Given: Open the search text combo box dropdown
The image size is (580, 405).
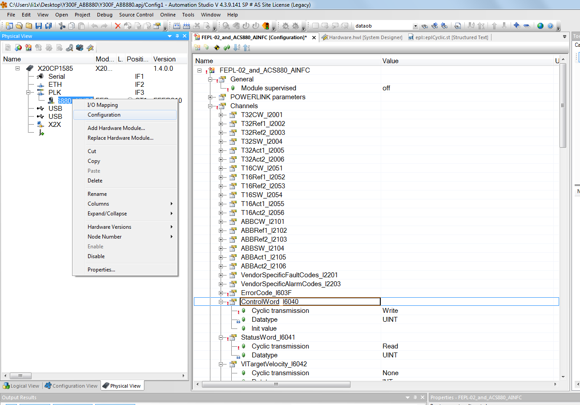Looking at the screenshot, I should point(415,26).
